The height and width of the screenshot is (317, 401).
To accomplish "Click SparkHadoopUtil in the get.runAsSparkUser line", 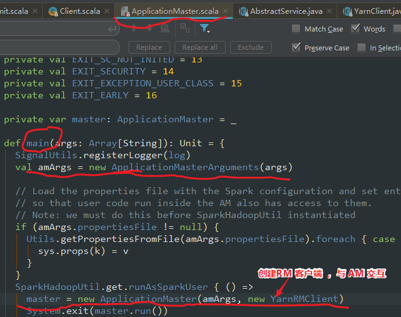I will pos(57,287).
